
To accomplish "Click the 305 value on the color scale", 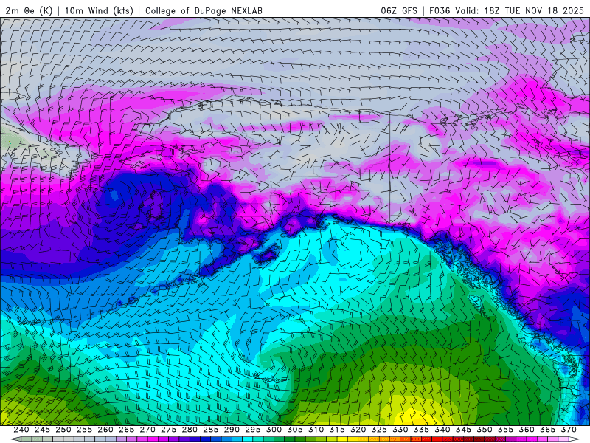I will 295,430.
